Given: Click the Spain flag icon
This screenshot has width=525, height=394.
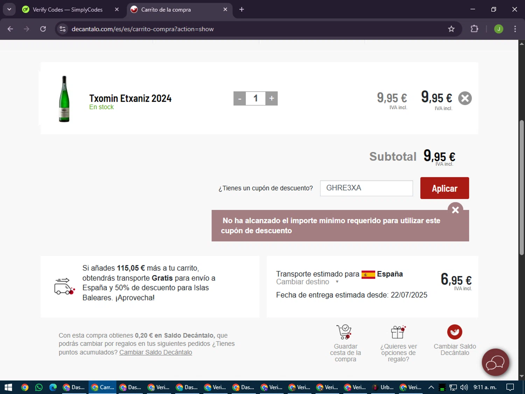Looking at the screenshot, I should (368, 274).
